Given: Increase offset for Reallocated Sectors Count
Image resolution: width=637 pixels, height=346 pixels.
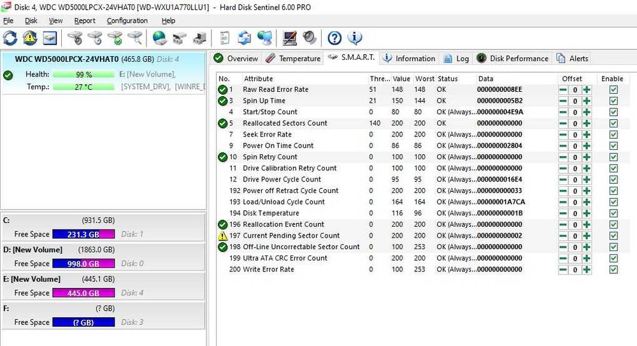Looking at the screenshot, I should pos(586,124).
